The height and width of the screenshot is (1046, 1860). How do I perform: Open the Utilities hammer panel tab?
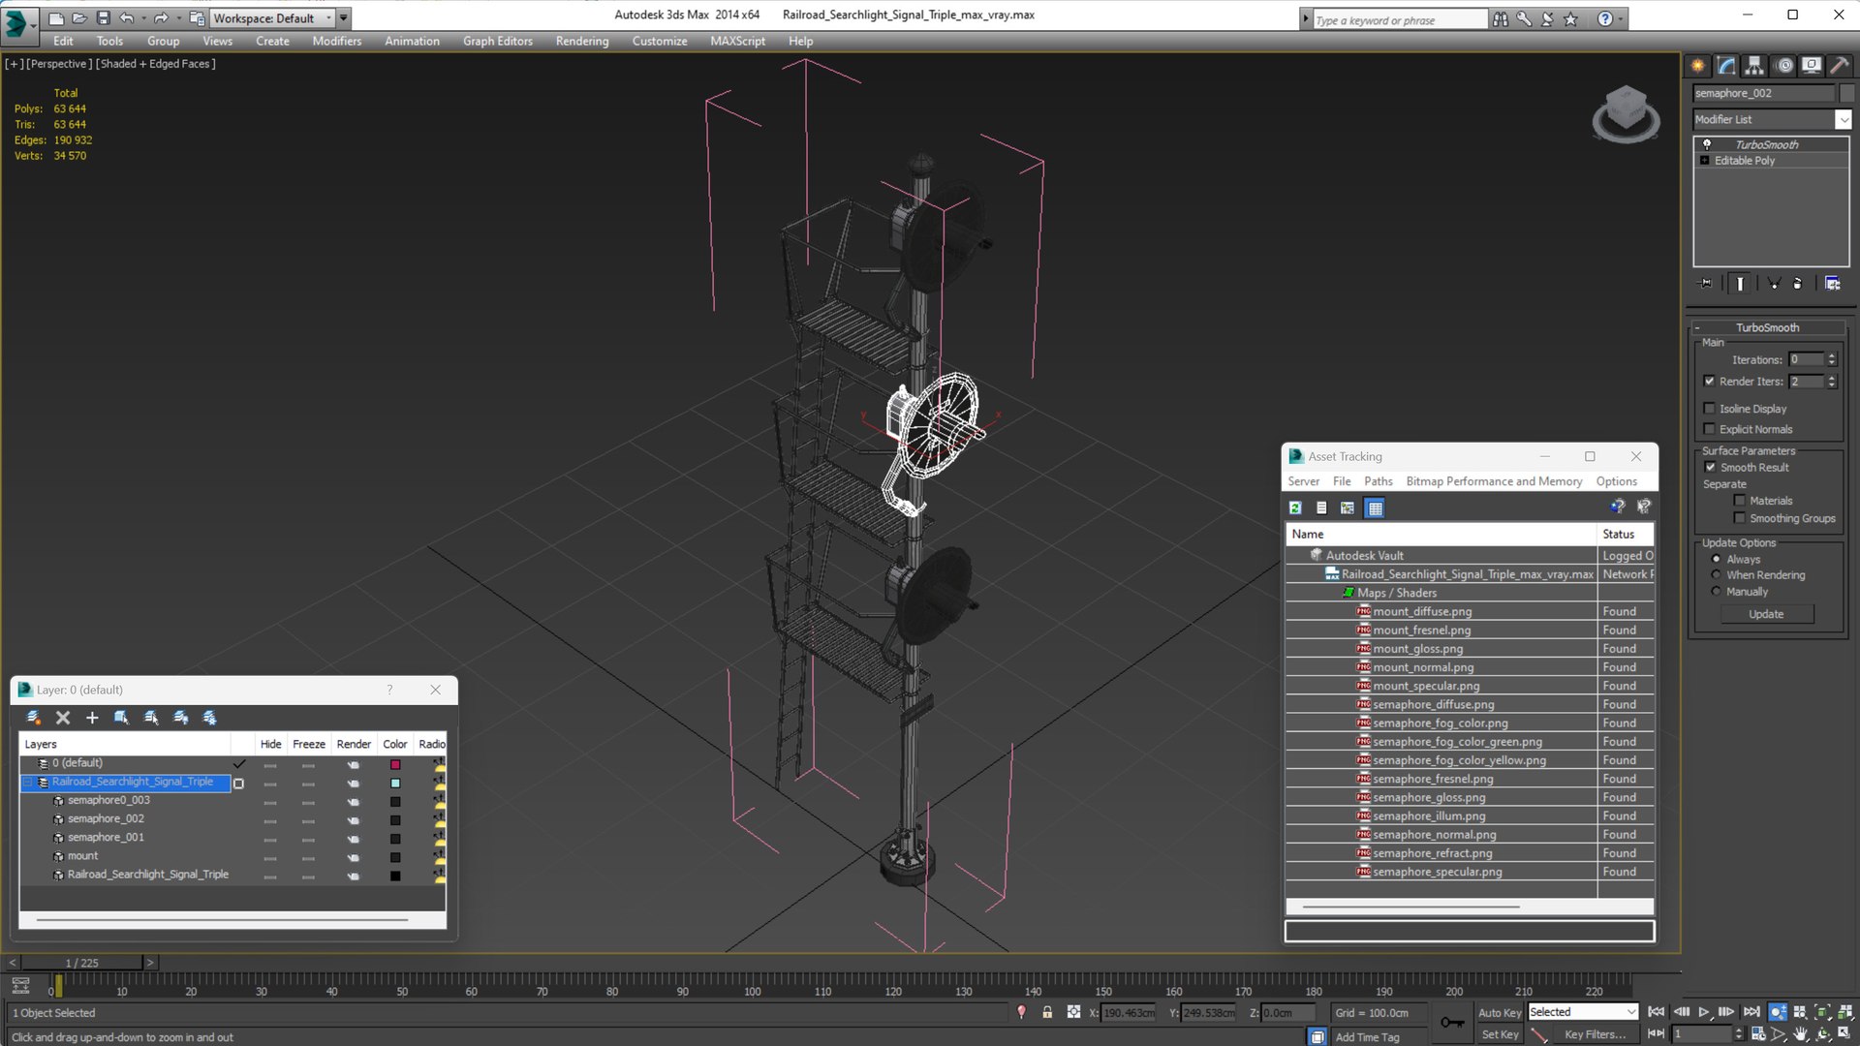1839,66
